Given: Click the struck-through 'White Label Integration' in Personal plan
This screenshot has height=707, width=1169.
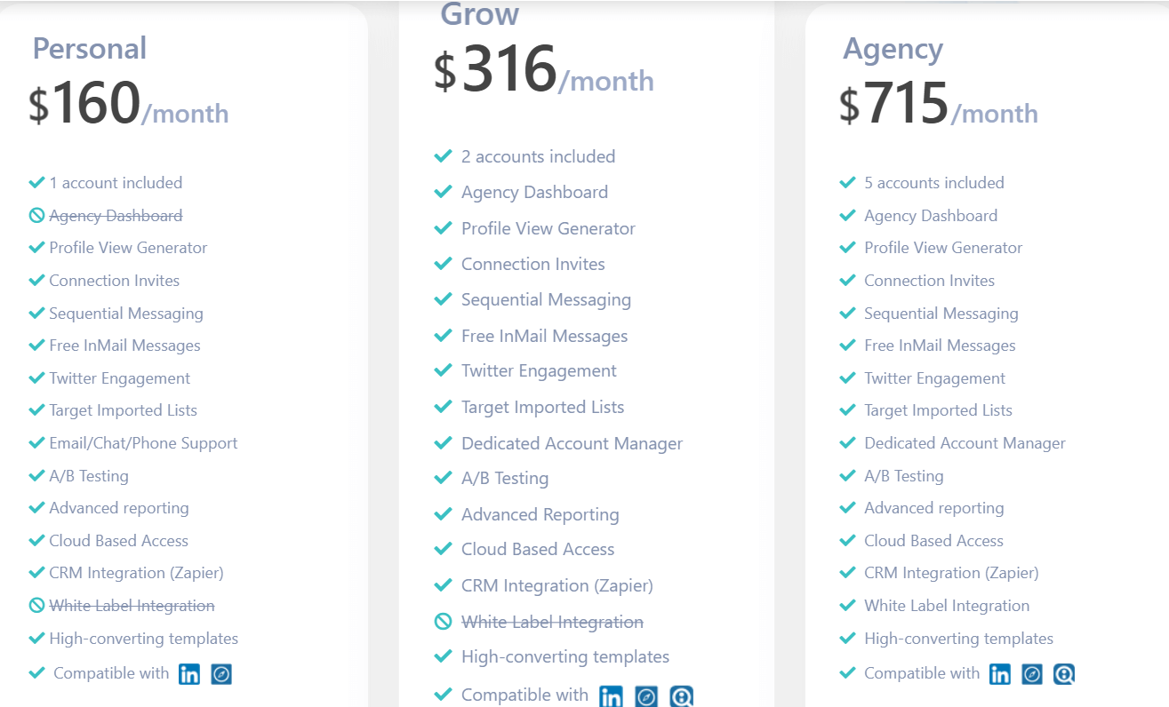Looking at the screenshot, I should [x=132, y=606].
